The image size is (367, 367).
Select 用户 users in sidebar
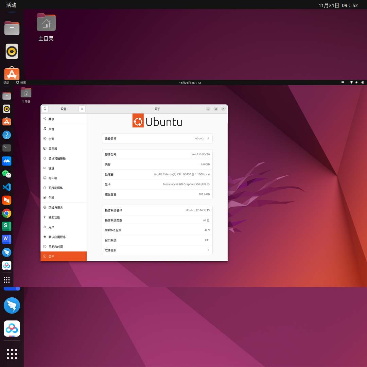[x=64, y=227]
